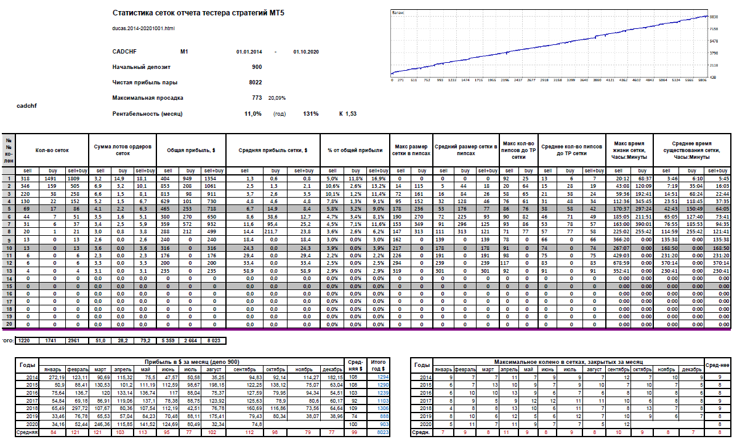The width and height of the screenshot is (745, 447).
Task: Select the start date 01.01.2014
Action: [x=249, y=52]
